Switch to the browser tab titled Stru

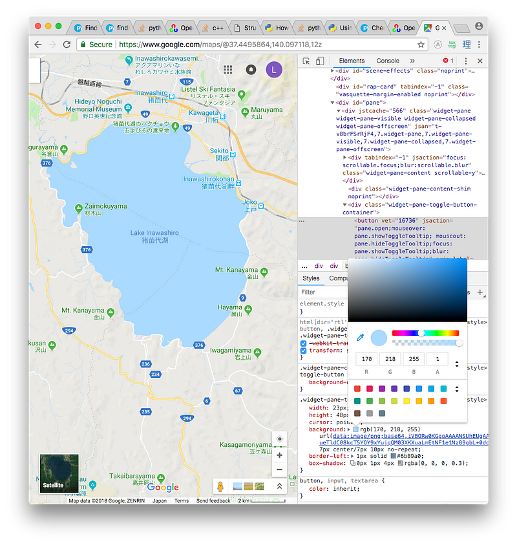(x=246, y=28)
